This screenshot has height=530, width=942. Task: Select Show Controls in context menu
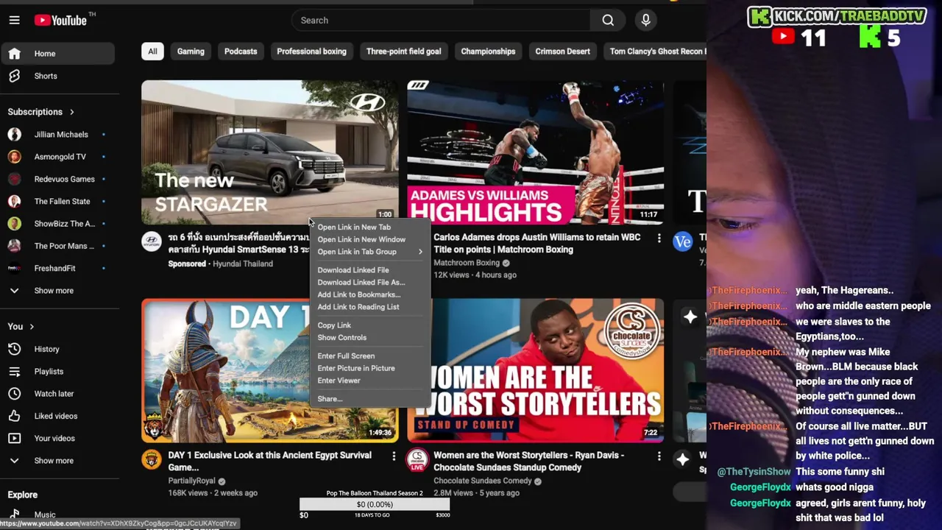point(370,338)
